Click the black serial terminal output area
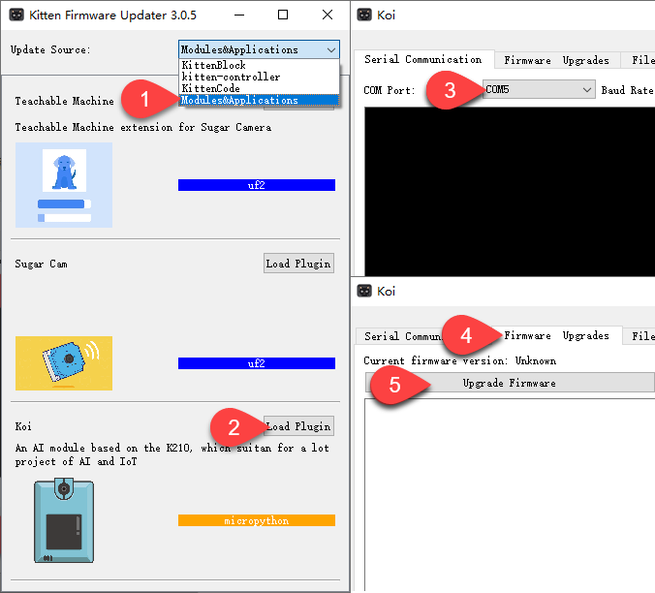The width and height of the screenshot is (655, 593). [510, 191]
